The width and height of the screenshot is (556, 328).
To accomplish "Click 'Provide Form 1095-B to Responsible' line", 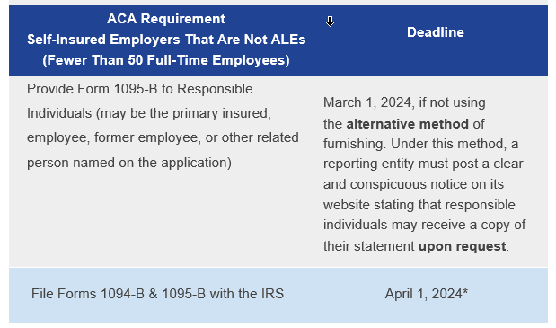I will [140, 89].
